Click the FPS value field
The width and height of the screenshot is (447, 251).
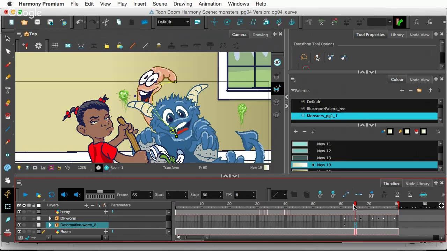tap(243, 195)
